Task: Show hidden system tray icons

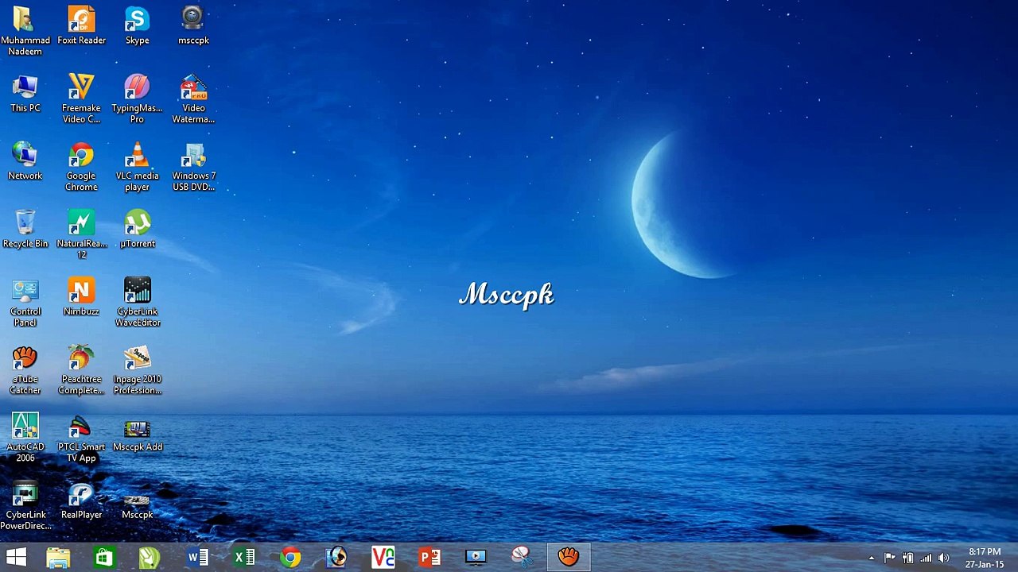Action: pos(871,558)
